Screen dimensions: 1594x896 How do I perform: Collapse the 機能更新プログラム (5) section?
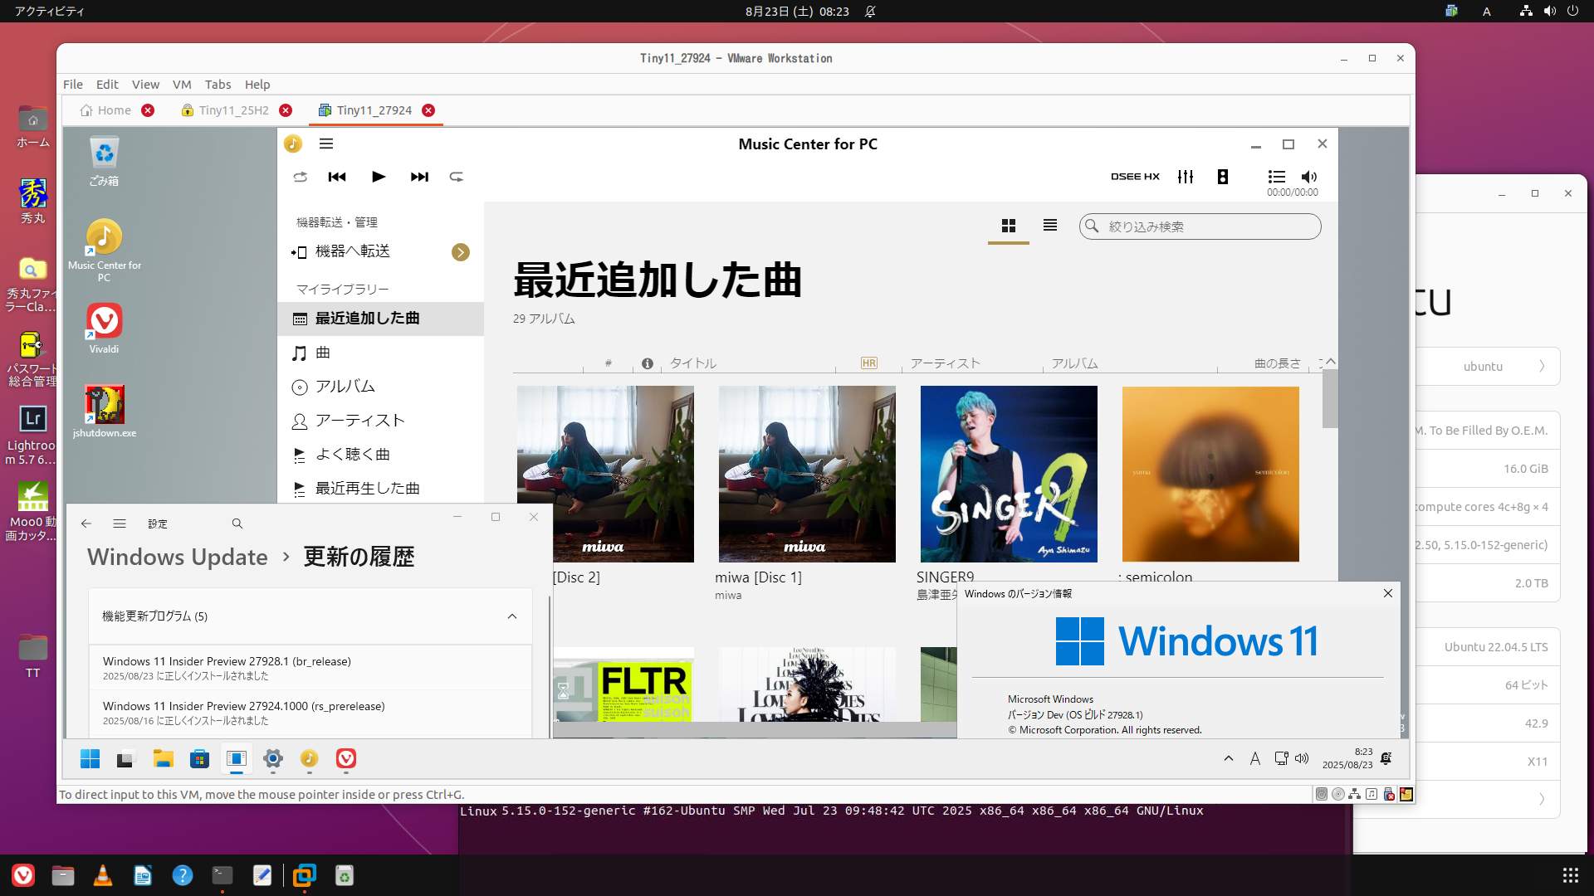point(512,616)
